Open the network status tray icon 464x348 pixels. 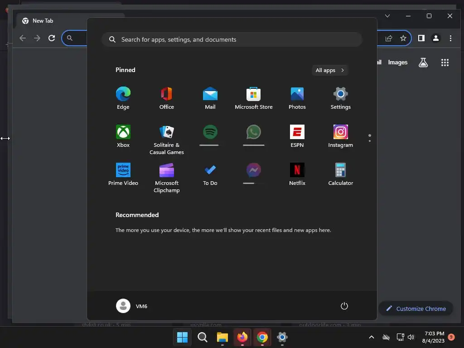point(401,337)
